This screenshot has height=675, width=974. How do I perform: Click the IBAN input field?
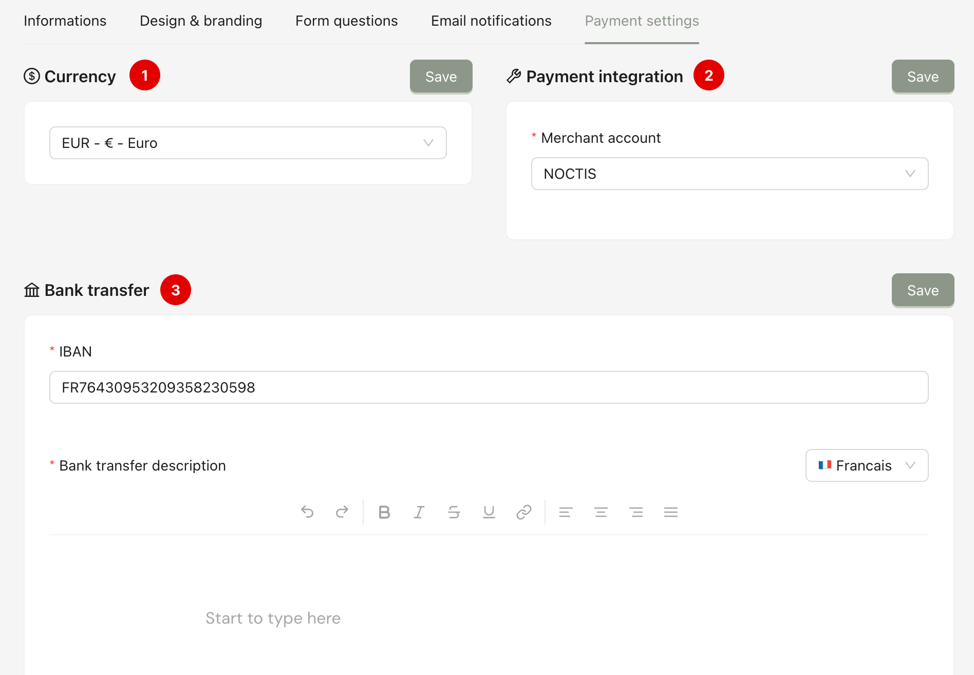coord(489,387)
